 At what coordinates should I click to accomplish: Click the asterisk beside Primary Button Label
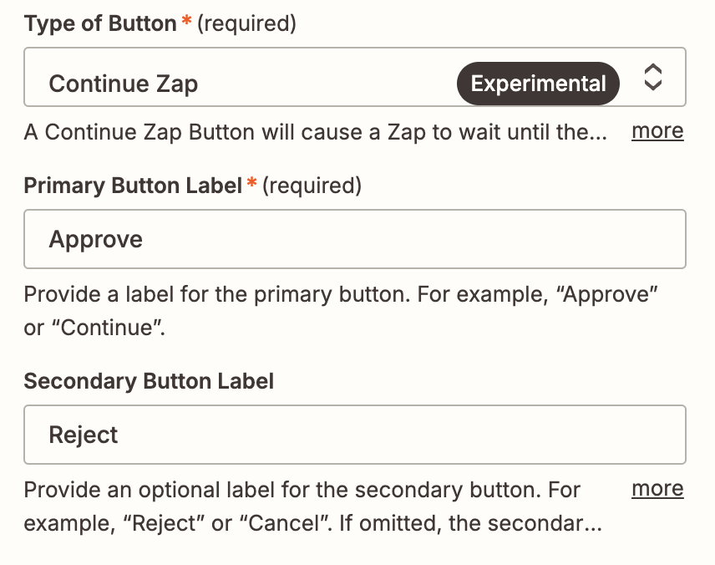point(251,184)
